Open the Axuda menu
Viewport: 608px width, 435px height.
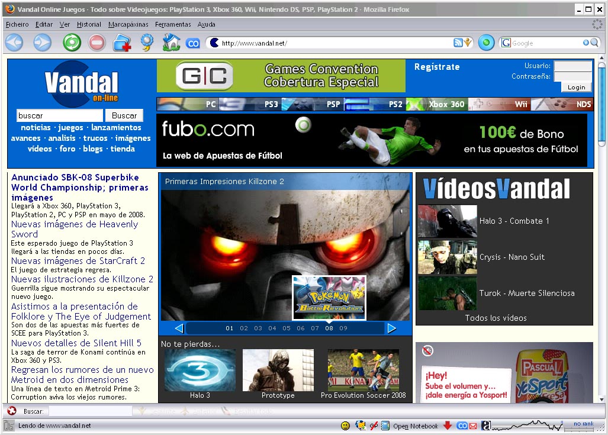click(206, 24)
